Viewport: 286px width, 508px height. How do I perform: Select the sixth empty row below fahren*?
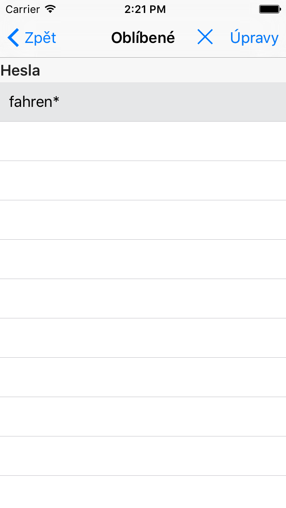coord(143,338)
